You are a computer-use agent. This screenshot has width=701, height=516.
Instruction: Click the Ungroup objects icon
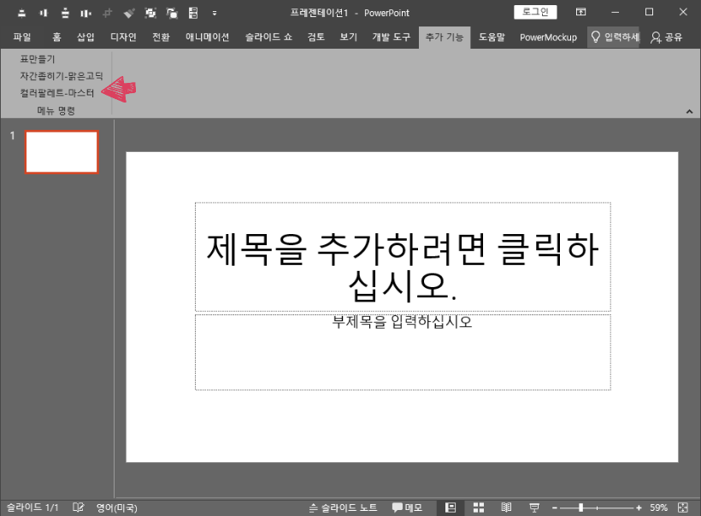click(172, 13)
